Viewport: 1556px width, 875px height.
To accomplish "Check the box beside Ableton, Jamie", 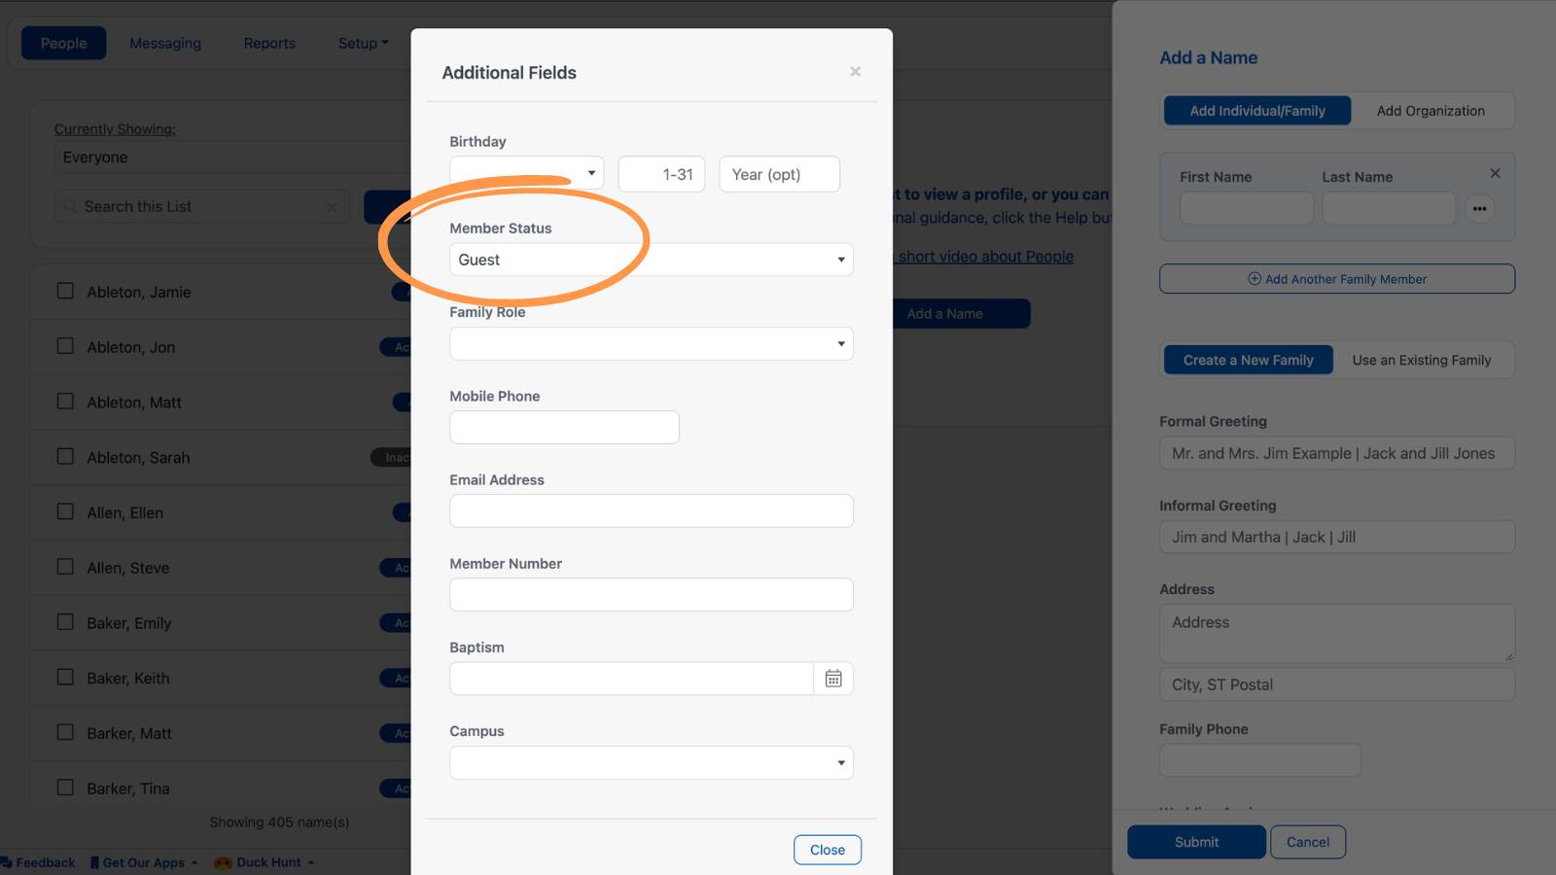I will [65, 291].
